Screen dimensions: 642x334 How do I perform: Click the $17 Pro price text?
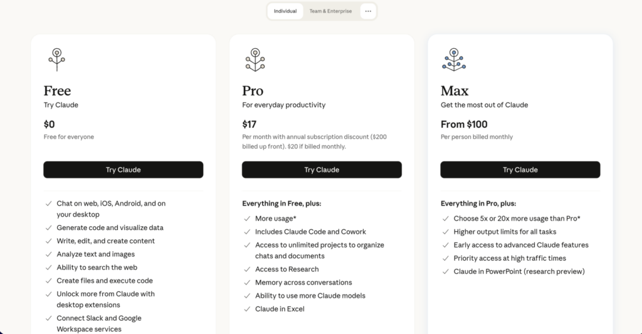[x=250, y=124]
